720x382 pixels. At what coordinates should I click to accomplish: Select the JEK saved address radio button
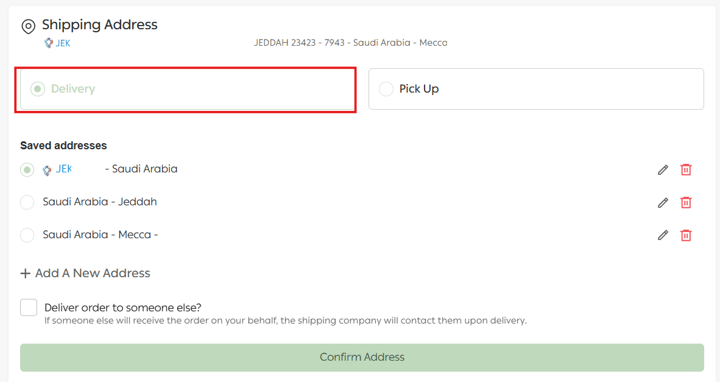tap(27, 170)
